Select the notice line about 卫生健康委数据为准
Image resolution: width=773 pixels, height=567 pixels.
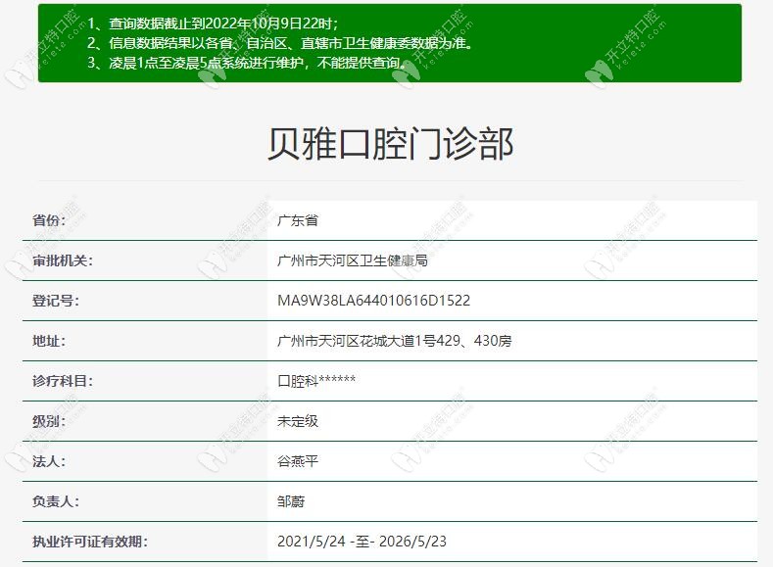click(280, 43)
